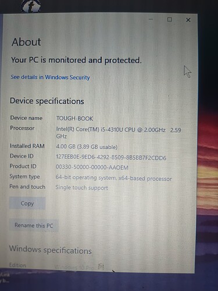Viewport: 218px width, 291px height.
Task: Click the Single touch support text
Action: pyautogui.click(x=81, y=187)
